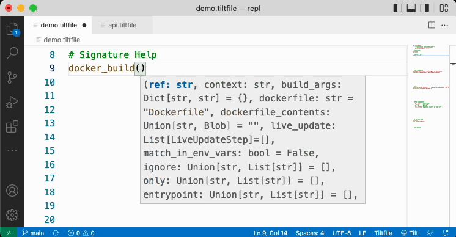This screenshot has width=456, height=237.
Task: Open notifications bell
Action: tap(445, 233)
